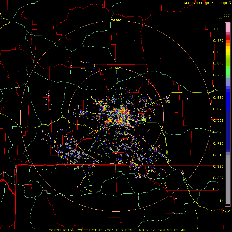This screenshot has height=232, width=232.
Task: Select the 0.733 scale value
Action: tap(218, 86)
